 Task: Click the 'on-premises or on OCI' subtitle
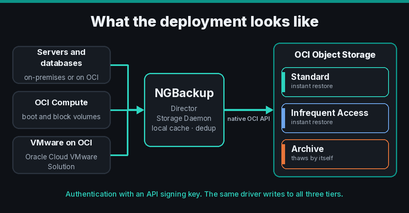click(61, 77)
